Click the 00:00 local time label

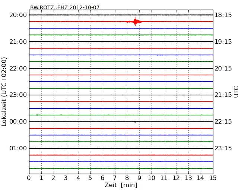18,122
